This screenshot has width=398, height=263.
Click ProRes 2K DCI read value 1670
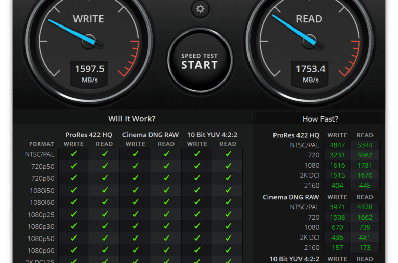coord(365,175)
